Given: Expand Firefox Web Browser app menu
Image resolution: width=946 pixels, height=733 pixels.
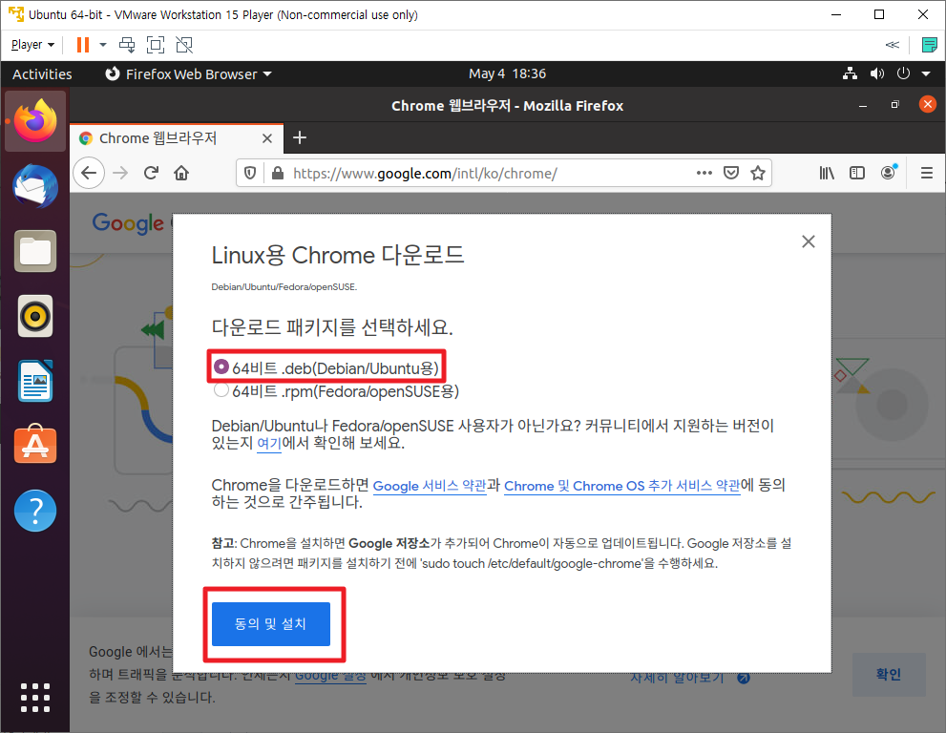Looking at the screenshot, I should click(x=188, y=74).
